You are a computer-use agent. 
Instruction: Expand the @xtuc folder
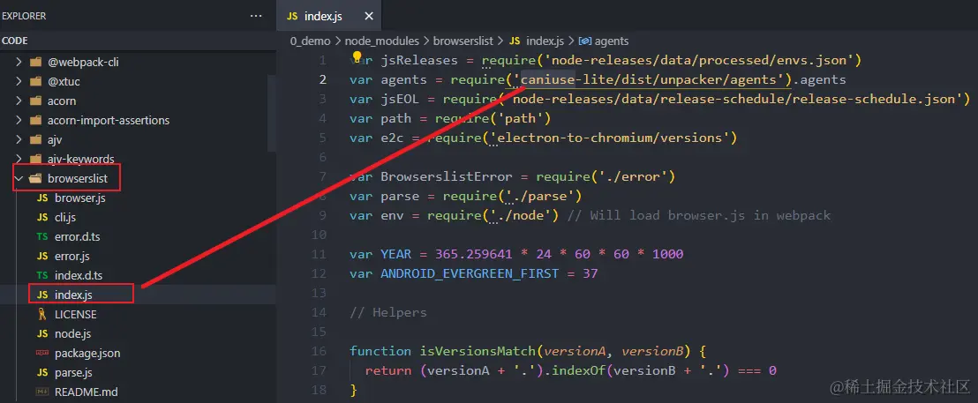(18, 81)
